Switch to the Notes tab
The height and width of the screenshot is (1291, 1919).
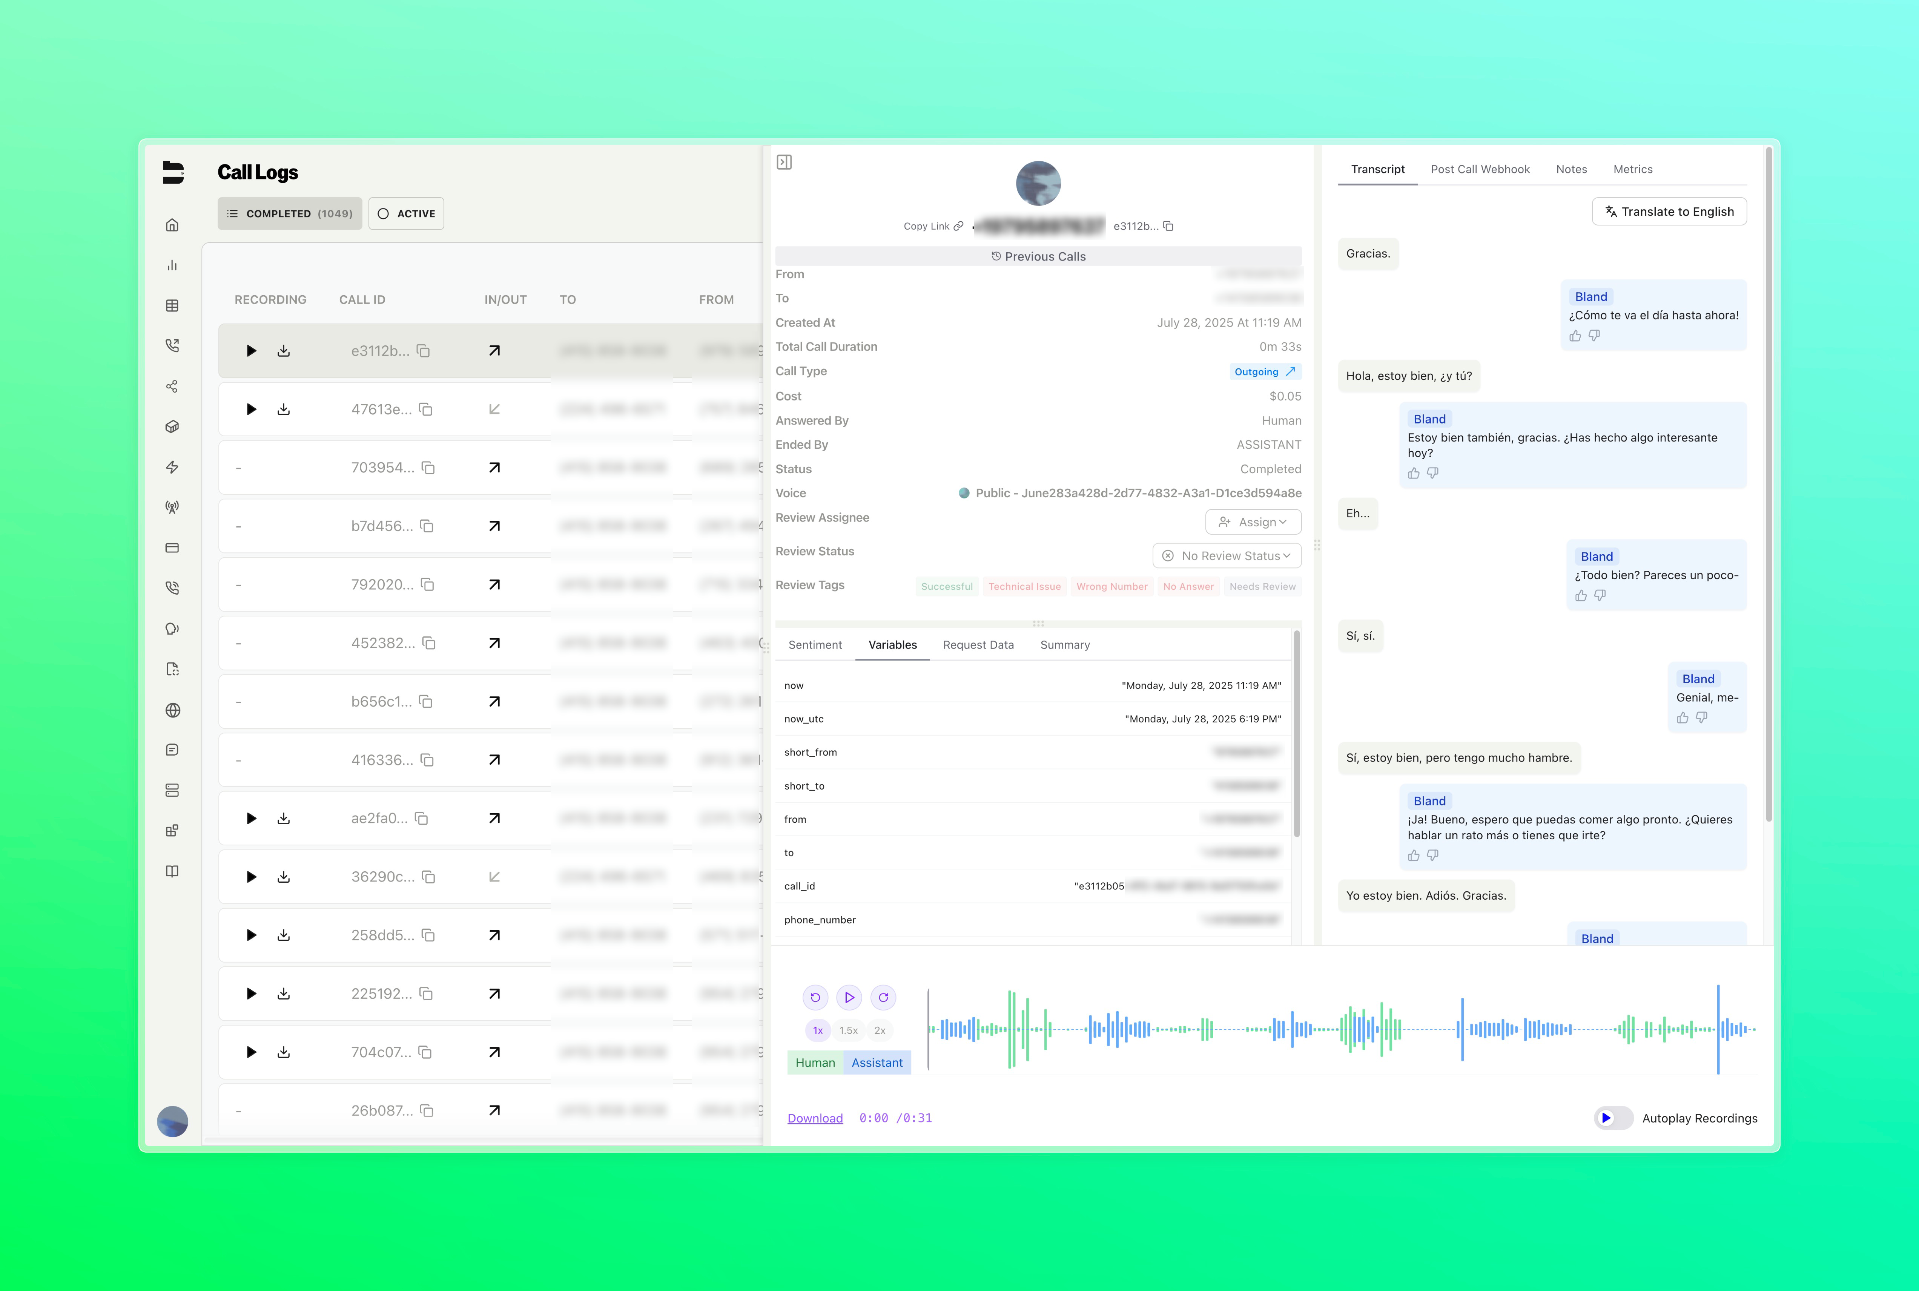click(x=1571, y=169)
